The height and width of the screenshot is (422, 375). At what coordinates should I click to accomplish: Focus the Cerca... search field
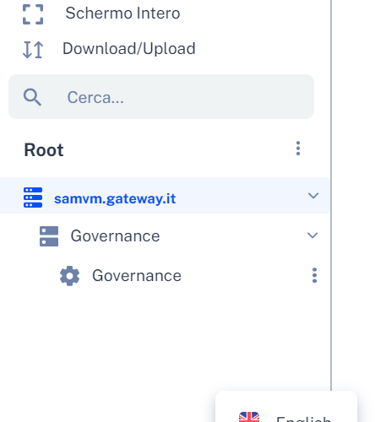(x=161, y=97)
